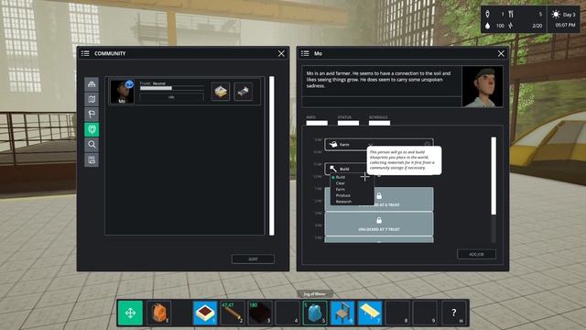Select hotbar slot 1 foundation block
This screenshot has width=586, height=330.
point(205,313)
